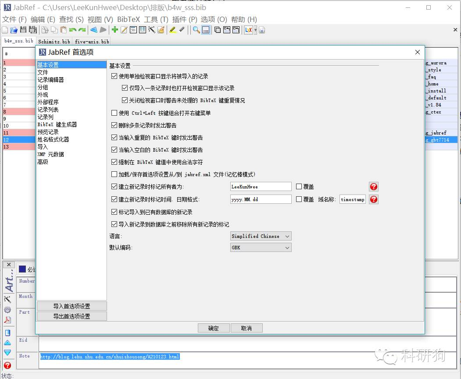Click the dark blue color square in entry editor

click(x=22, y=269)
